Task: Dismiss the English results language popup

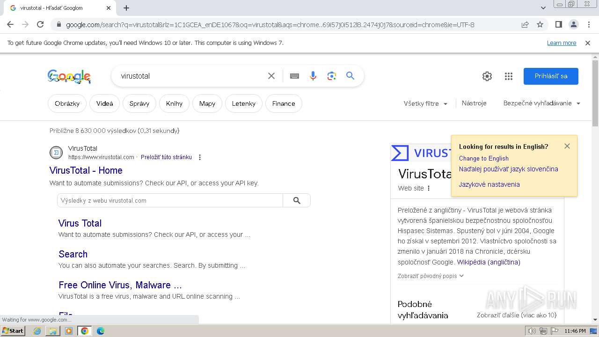Action: click(x=567, y=146)
